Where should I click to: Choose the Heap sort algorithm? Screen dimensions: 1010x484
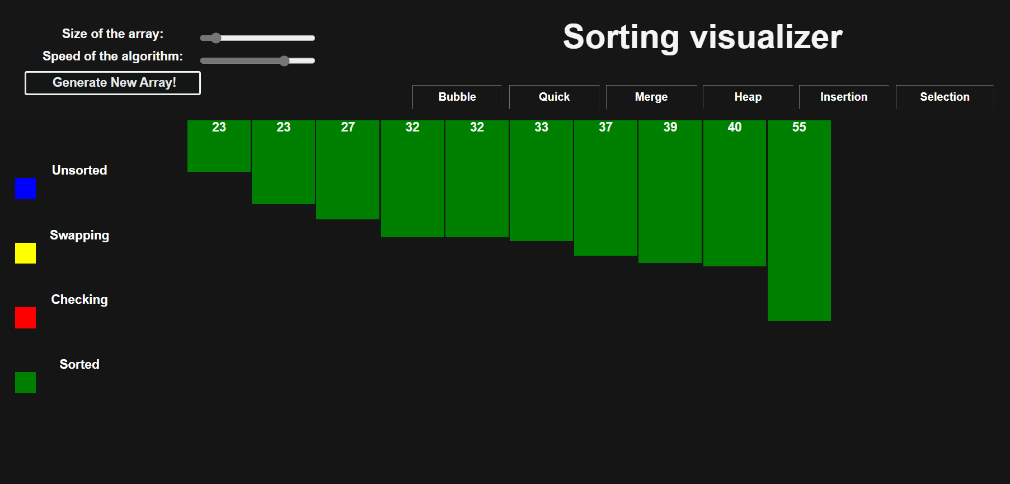coord(748,97)
